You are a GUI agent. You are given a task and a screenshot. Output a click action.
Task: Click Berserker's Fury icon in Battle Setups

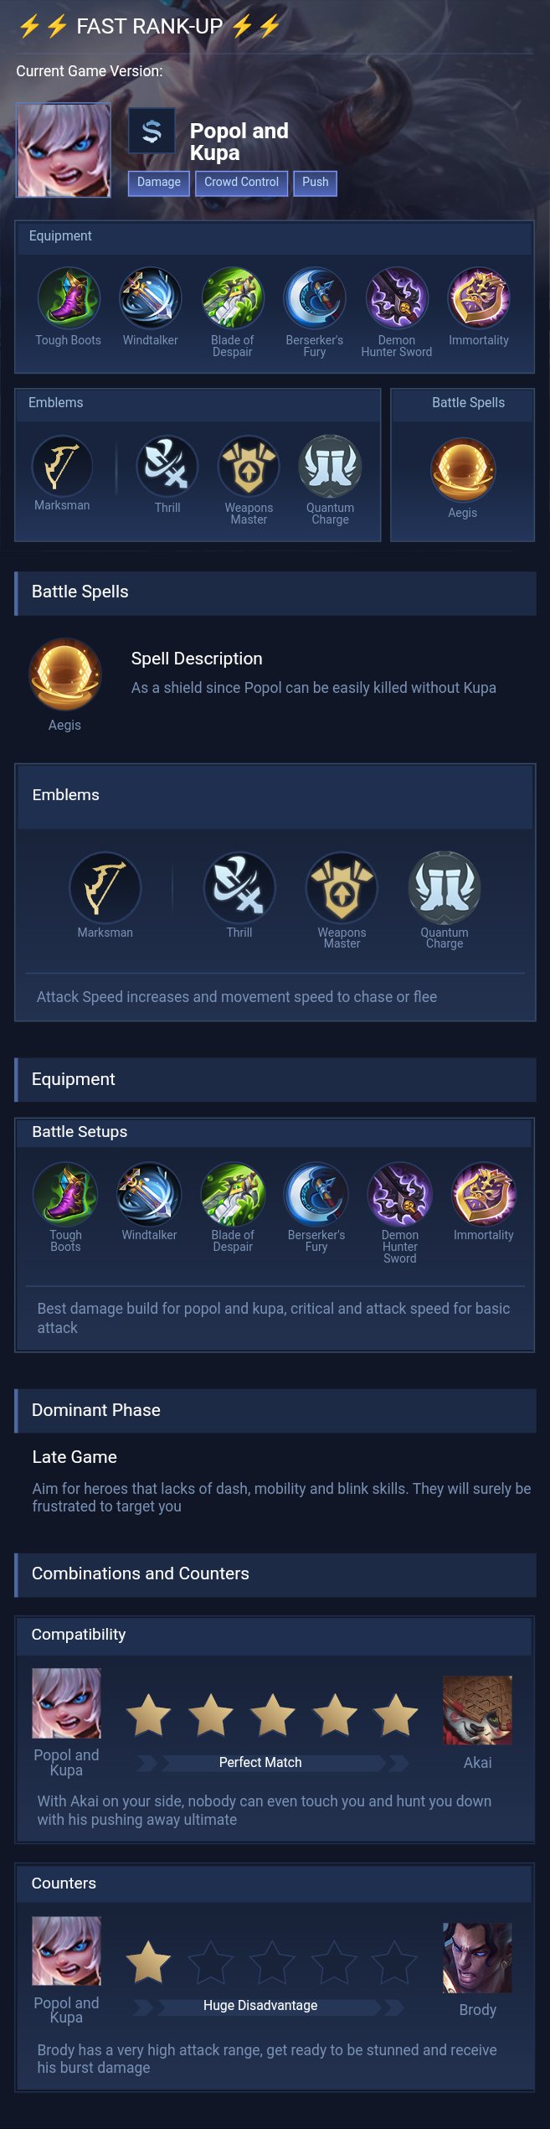[316, 1193]
